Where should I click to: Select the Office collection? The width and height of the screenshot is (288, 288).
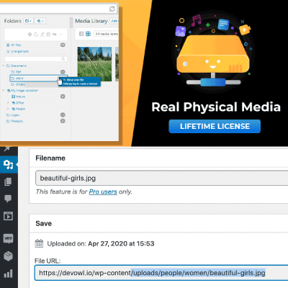[19, 103]
